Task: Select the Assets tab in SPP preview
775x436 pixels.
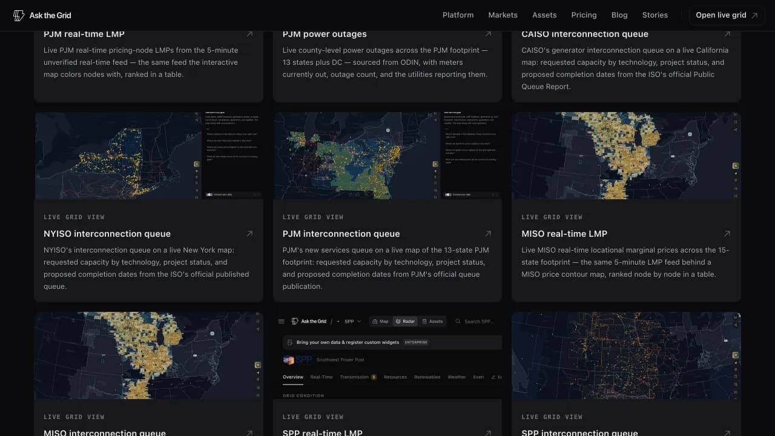Action: 432,322
